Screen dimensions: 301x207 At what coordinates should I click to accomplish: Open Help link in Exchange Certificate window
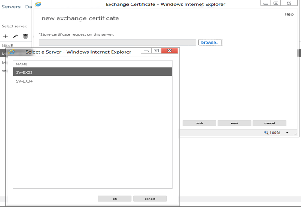click(289, 14)
